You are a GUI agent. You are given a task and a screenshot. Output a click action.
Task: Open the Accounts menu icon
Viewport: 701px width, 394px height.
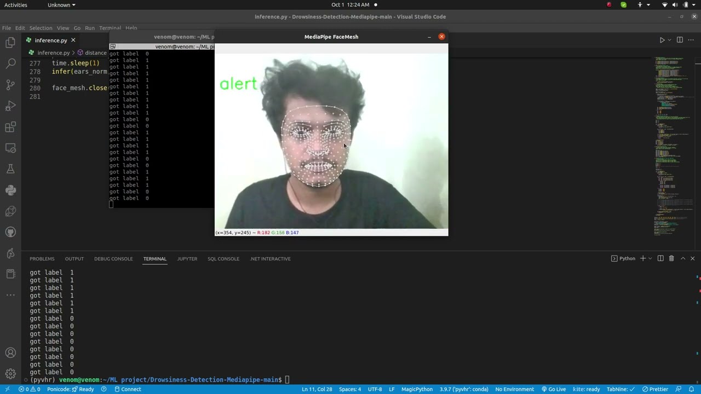[10, 353]
